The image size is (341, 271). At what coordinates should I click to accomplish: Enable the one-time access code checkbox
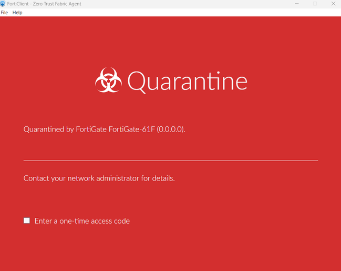[27, 220]
